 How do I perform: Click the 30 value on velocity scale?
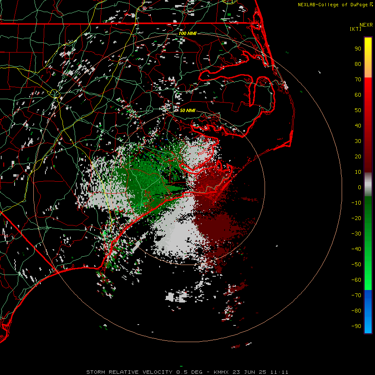tap(358, 141)
